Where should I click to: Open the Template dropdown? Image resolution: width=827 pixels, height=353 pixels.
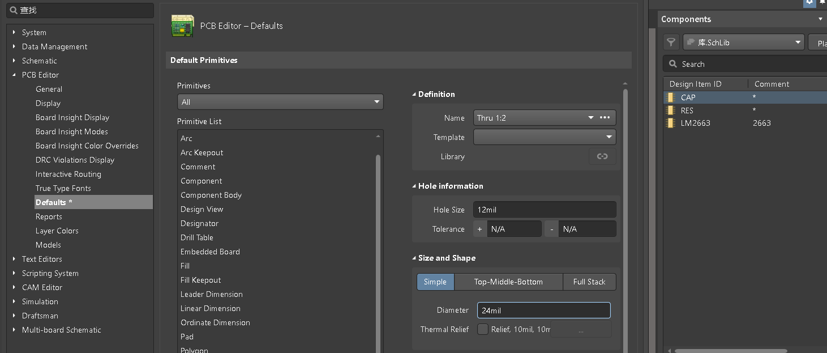point(545,137)
